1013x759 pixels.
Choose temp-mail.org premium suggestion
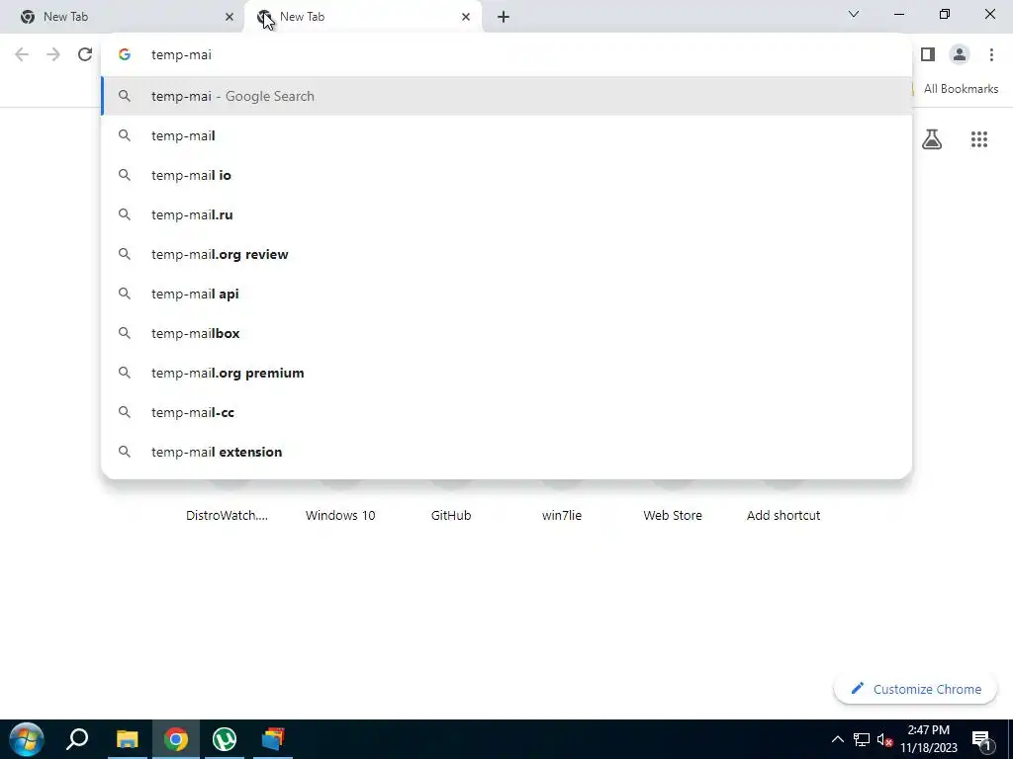tap(506, 373)
